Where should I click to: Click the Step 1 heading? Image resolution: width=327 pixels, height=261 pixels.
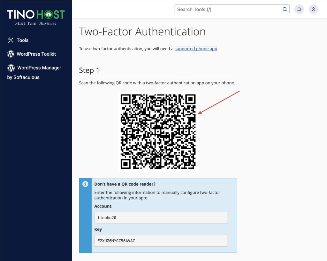(x=89, y=70)
